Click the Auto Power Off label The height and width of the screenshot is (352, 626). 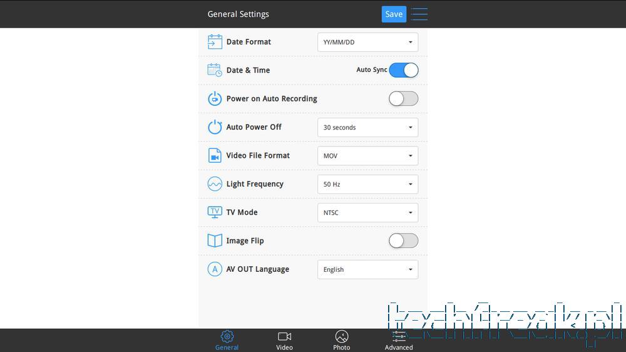pyautogui.click(x=254, y=127)
